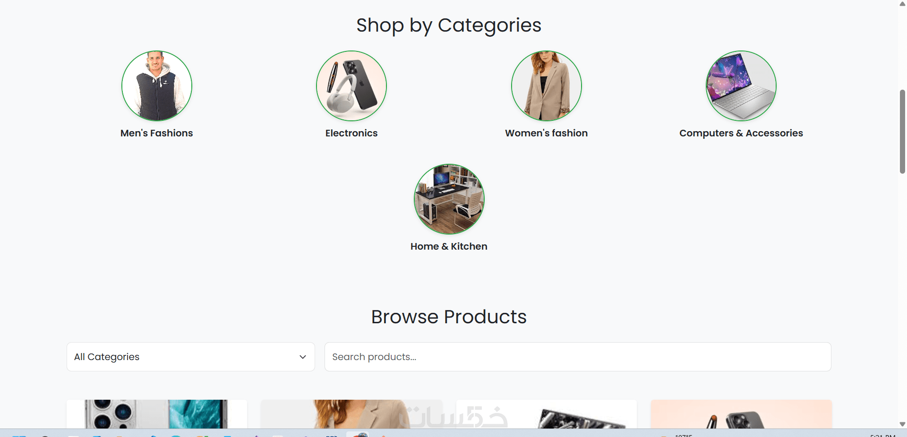
Task: Click the dropdown chevron arrow in All Categories
Action: pyautogui.click(x=303, y=357)
